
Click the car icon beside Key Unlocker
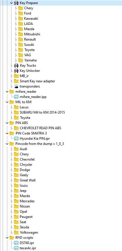[x=16, y=71]
